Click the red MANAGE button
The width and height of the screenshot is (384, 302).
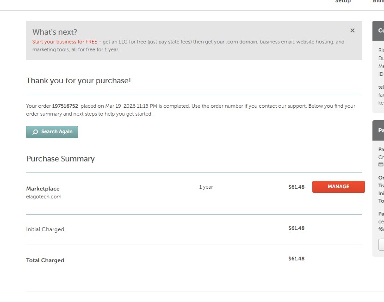(x=338, y=187)
